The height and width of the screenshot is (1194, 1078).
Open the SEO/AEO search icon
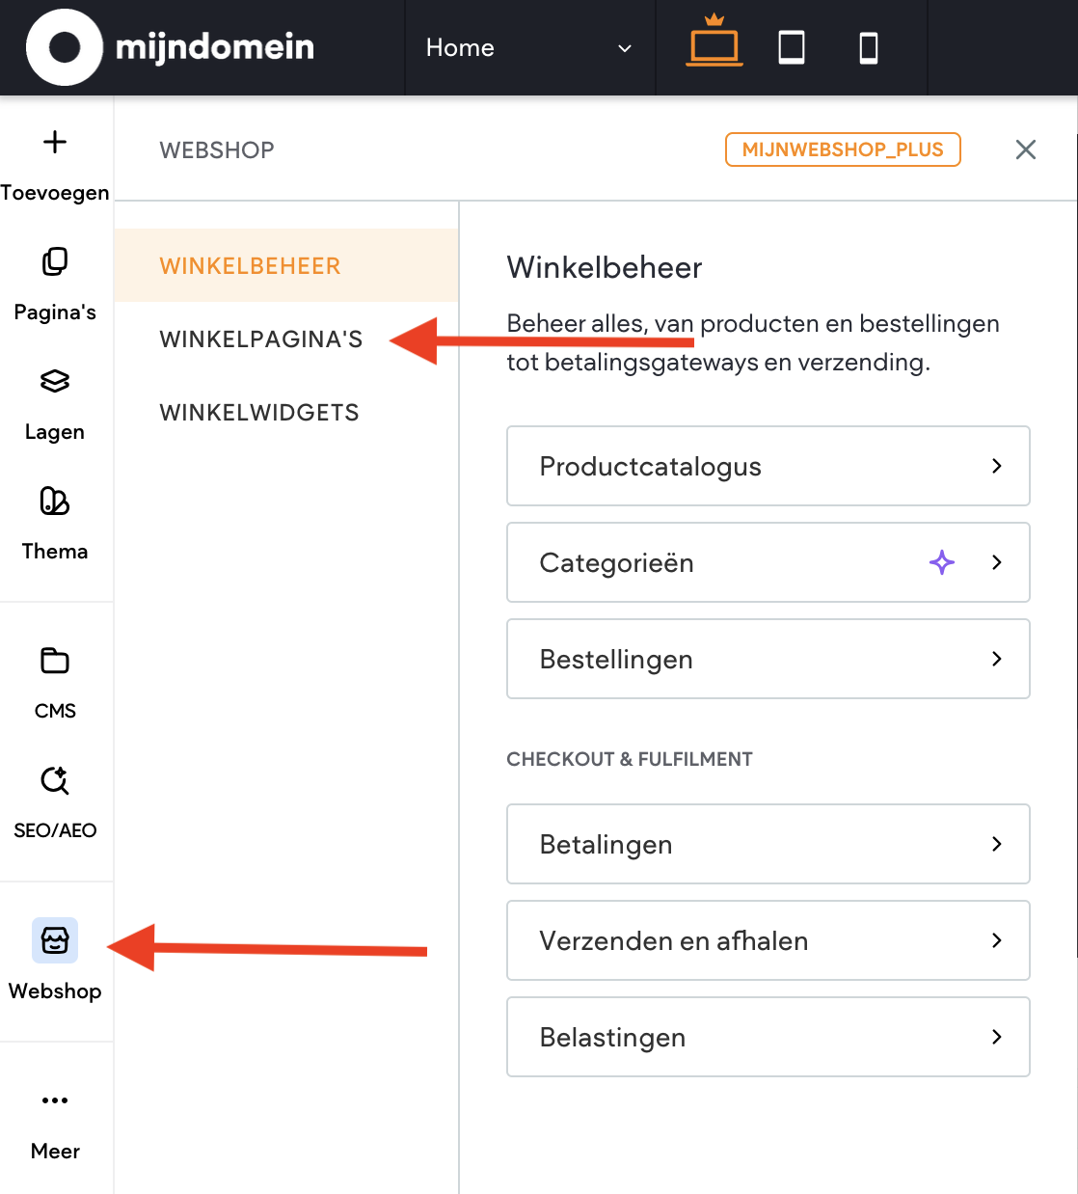click(x=55, y=780)
